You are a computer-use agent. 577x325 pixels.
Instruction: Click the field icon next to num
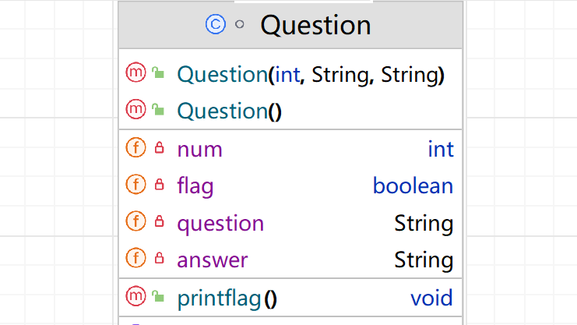(x=135, y=147)
